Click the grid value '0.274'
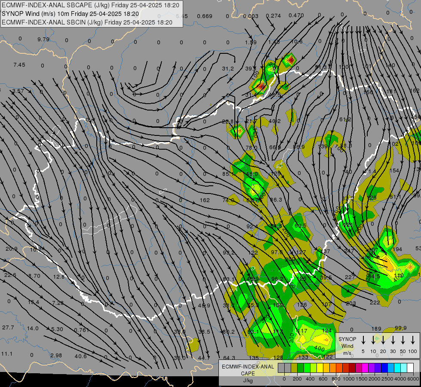The height and width of the screenshot is (387, 421). pyautogui.click(x=273, y=16)
